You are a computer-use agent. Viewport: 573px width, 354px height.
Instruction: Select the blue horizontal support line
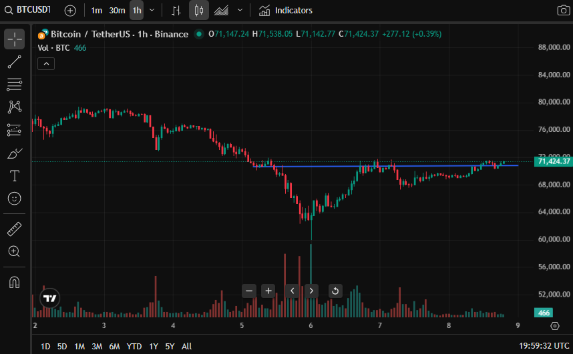point(385,166)
